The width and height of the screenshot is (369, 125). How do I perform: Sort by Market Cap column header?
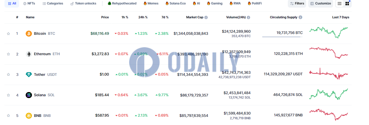coord(195,17)
